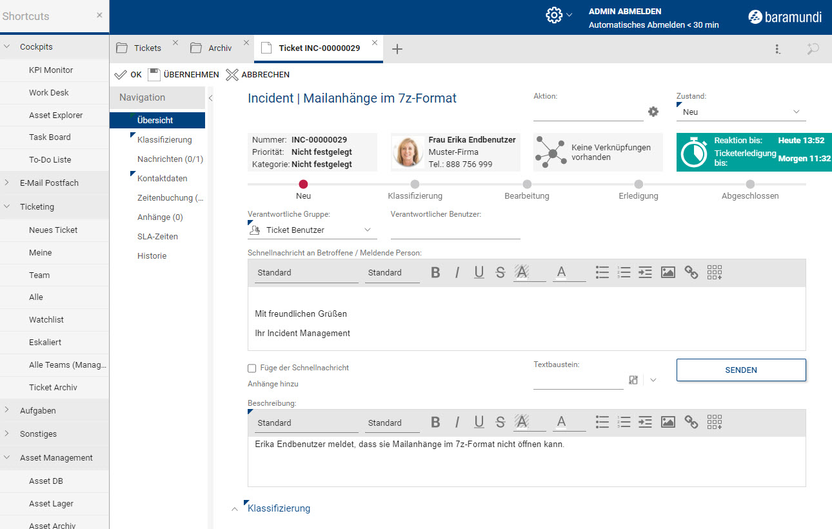The width and height of the screenshot is (832, 529).
Task: Click strikethrough icon in Schnellnachricht editor
Action: tap(500, 273)
